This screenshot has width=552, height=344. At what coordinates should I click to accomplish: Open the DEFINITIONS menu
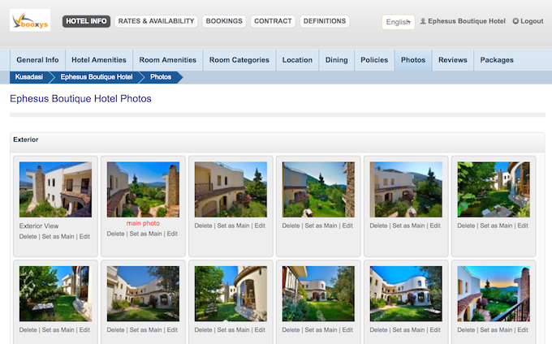click(x=325, y=21)
